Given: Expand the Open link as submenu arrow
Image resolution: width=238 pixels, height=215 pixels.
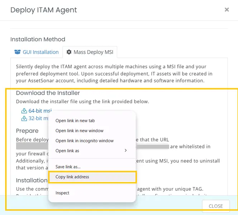Looking at the screenshot, I should click(125, 150).
